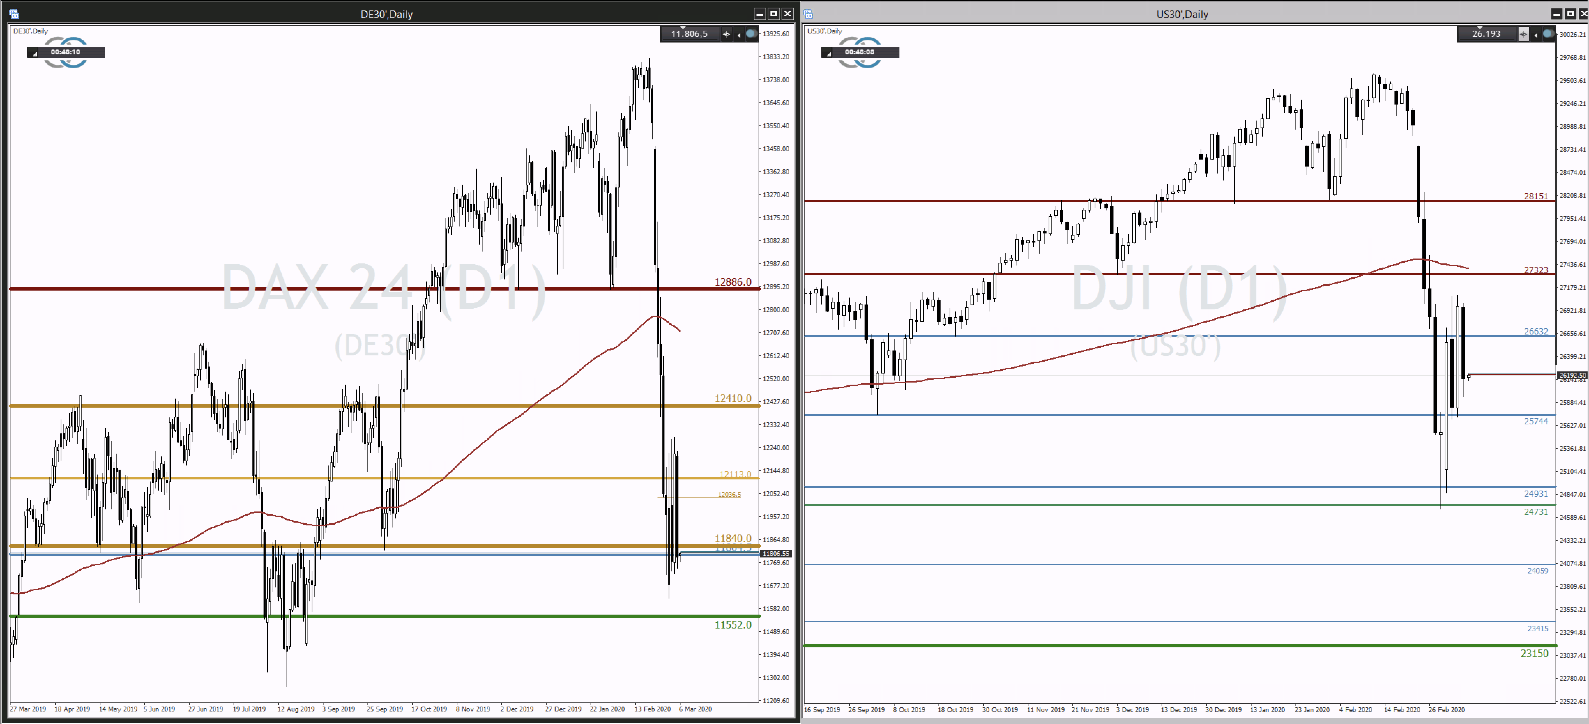The height and width of the screenshot is (724, 1589).
Task: Collapse the US30 price widget with left arrow
Action: pos(1535,34)
